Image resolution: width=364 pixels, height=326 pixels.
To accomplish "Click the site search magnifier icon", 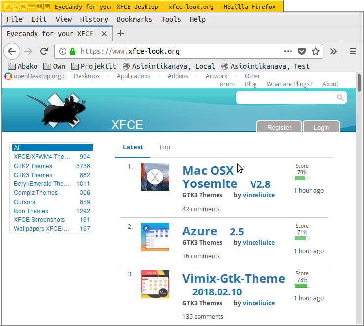I will [340, 98].
